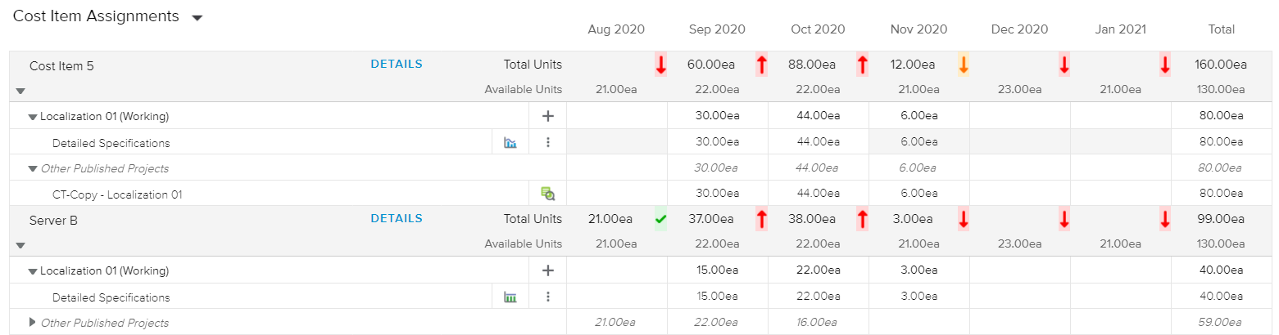Collapse the Server B section
The image size is (1279, 335).
click(20, 244)
